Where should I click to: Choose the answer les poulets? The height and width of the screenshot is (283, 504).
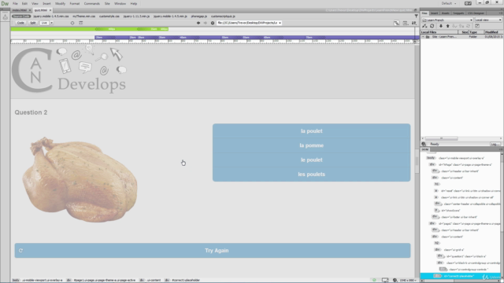click(x=312, y=175)
